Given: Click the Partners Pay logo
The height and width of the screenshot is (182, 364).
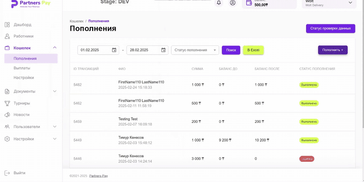Looking at the screenshot, I should coord(31,4).
